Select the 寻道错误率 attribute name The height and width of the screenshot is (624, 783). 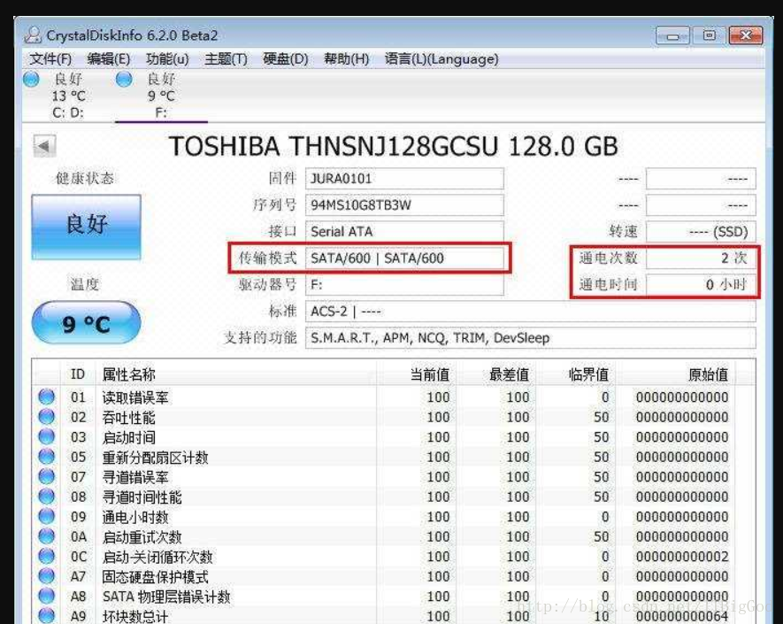pos(135,478)
